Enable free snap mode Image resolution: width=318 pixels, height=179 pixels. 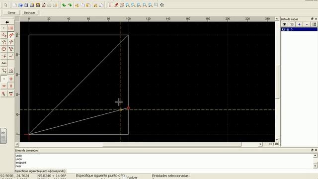pos(4,28)
